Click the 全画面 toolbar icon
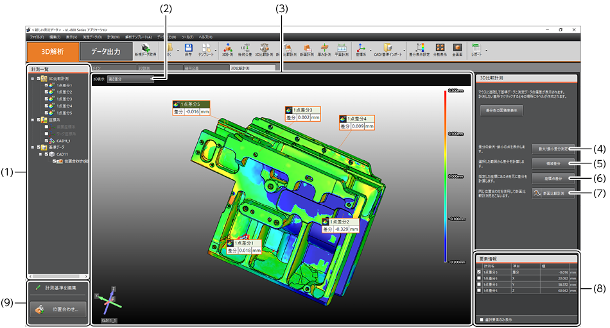The height and width of the screenshot is (328, 610). click(457, 50)
